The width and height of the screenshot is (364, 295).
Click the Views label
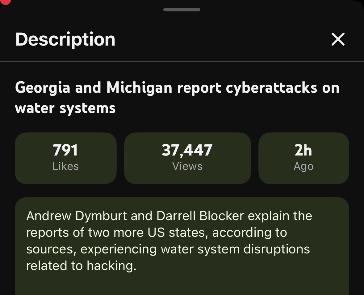pyautogui.click(x=187, y=166)
